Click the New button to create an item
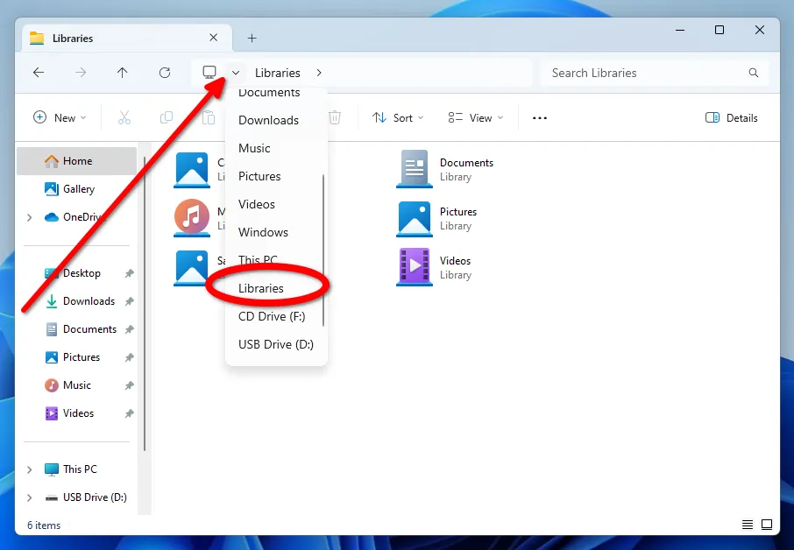This screenshot has width=794, height=550. tap(59, 117)
